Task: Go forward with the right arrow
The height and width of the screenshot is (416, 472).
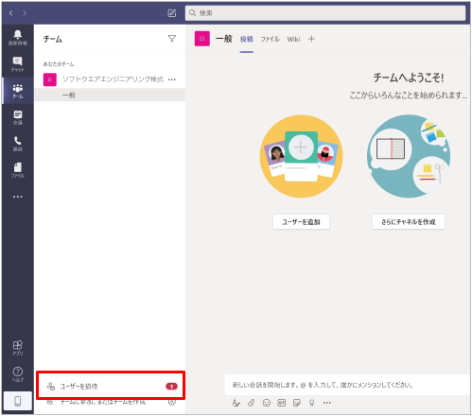Action: coord(25,13)
